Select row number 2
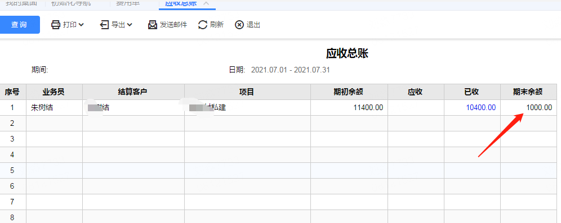This screenshot has height=223, width=561. (13, 123)
